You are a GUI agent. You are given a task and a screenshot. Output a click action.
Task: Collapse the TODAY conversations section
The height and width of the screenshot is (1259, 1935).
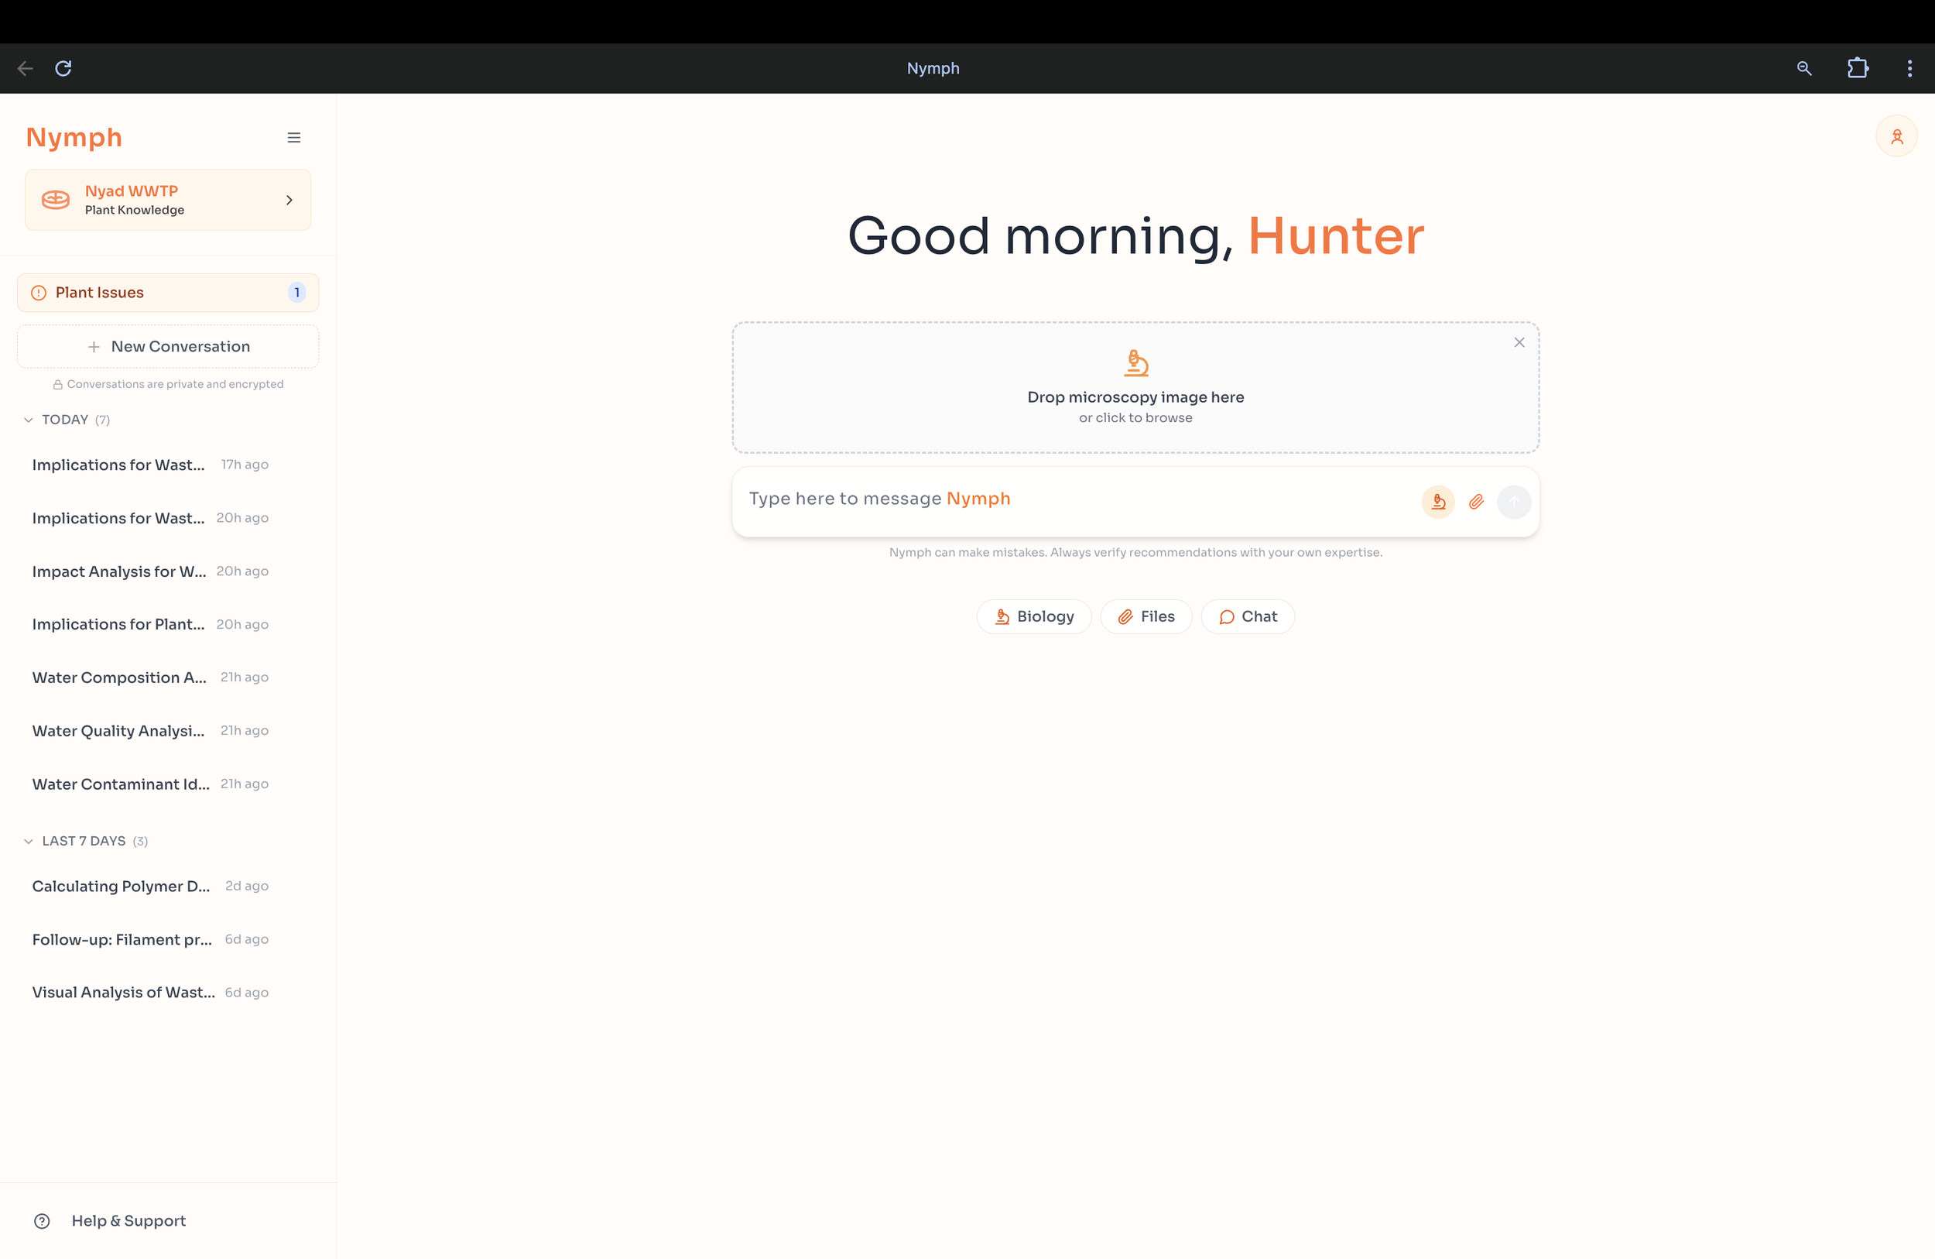click(29, 420)
